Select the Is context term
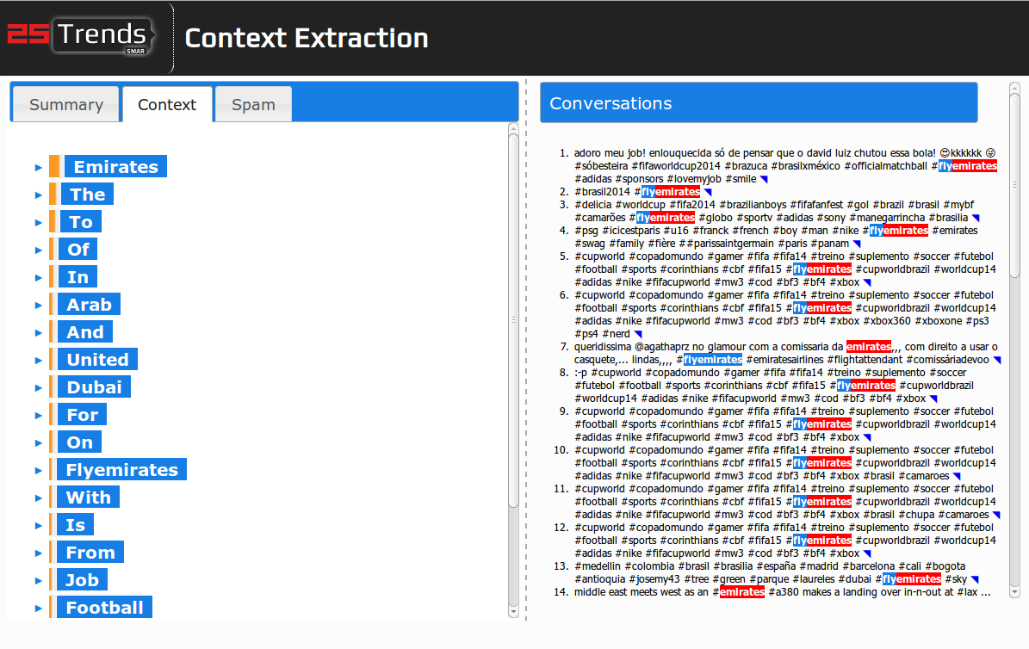Screen dimensions: 1029x649 coord(76,525)
